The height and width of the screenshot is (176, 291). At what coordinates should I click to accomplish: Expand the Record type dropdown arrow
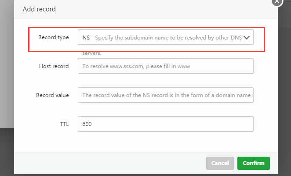[x=247, y=38]
